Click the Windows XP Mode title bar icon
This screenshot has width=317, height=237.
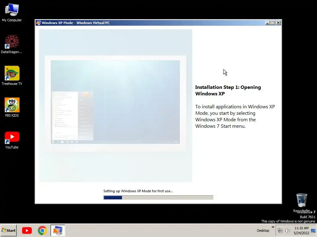pyautogui.click(x=38, y=23)
